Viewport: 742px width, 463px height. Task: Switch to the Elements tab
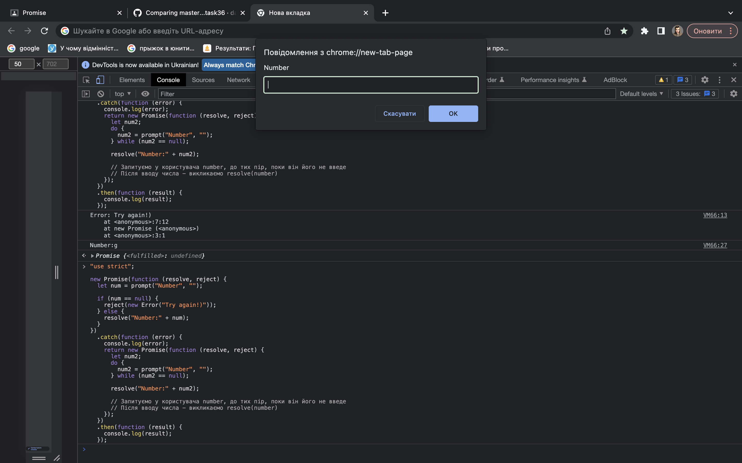(x=132, y=80)
